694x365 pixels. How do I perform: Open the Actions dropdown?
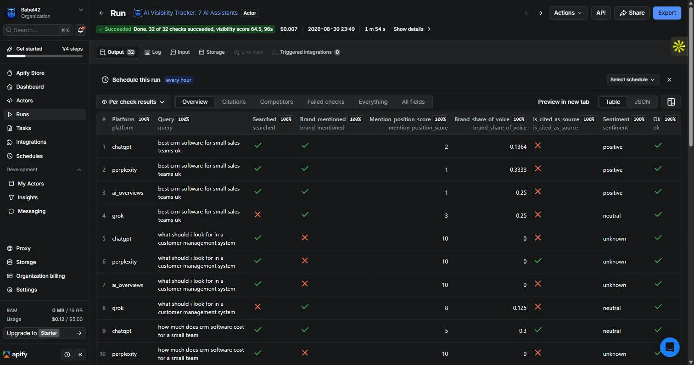pyautogui.click(x=568, y=13)
